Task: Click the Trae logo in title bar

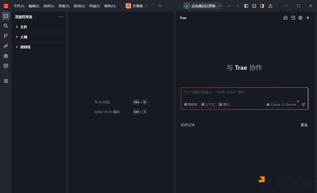Action: click(6, 6)
